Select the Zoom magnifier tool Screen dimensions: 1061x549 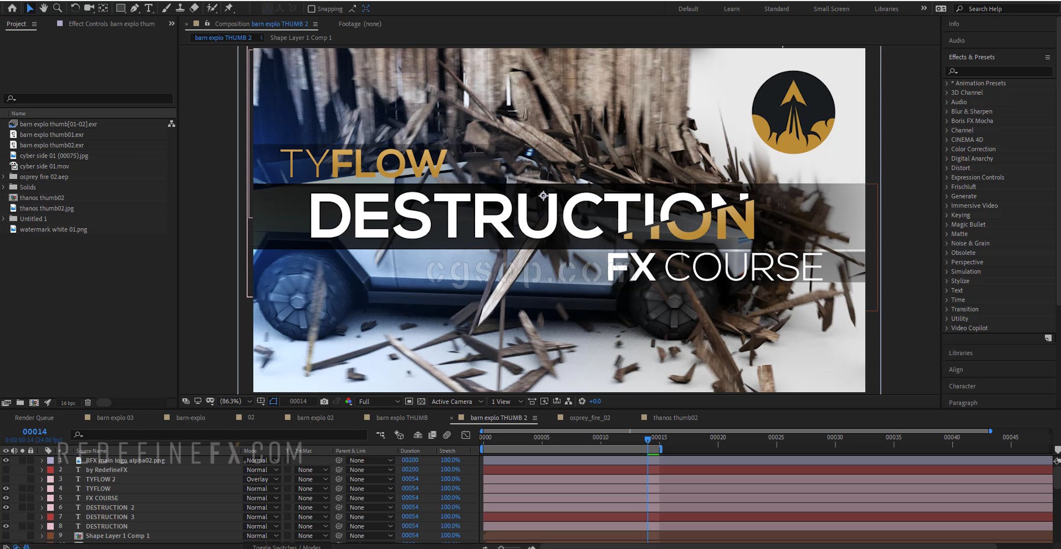click(57, 8)
